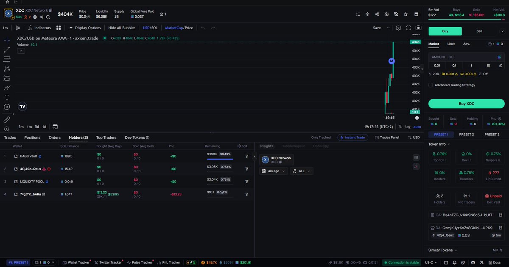Filter trades by BAGS Vault wallet
509x267 pixels.
(x=246, y=156)
